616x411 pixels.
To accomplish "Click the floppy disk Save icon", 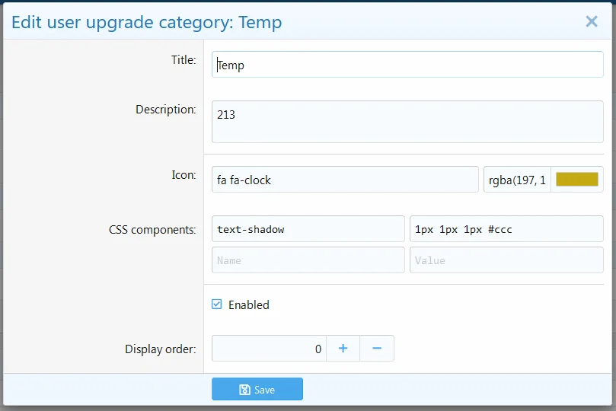I will pyautogui.click(x=244, y=390).
